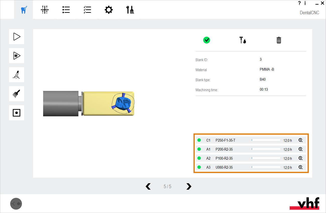Activate the blank cleaning airbrush tool

click(16, 75)
